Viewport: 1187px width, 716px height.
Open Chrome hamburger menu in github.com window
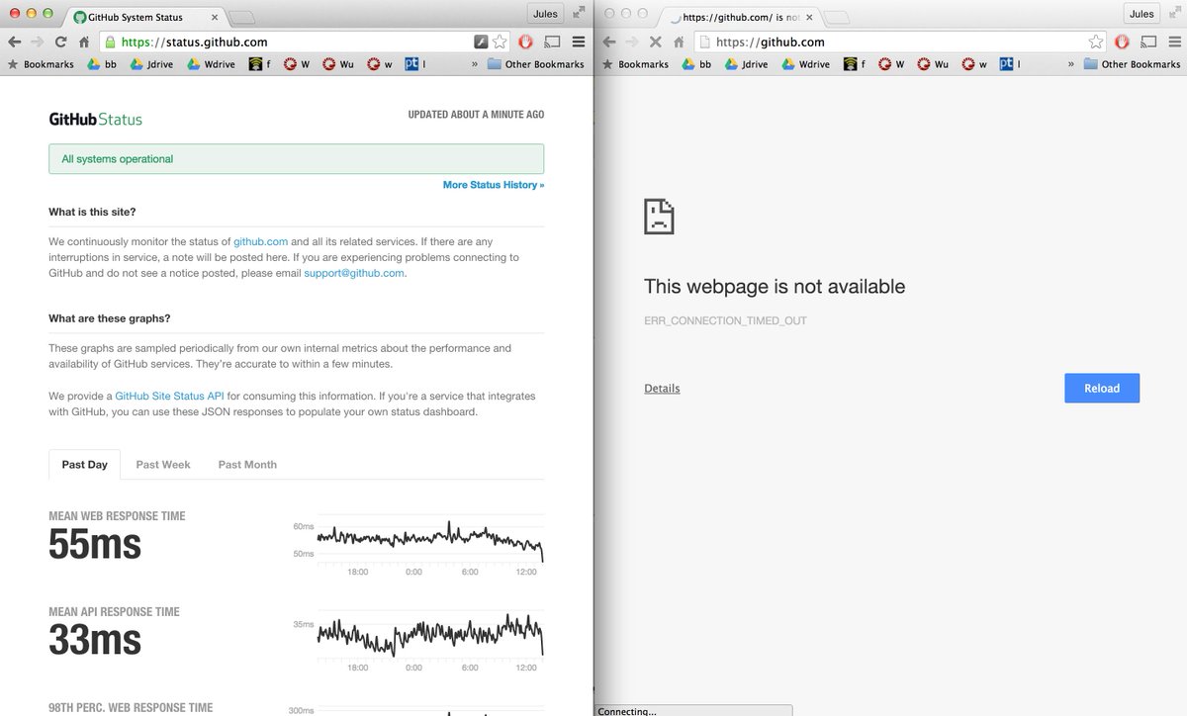click(1173, 42)
